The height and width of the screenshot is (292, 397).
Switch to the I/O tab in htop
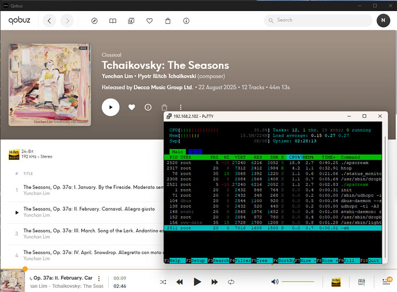pyautogui.click(x=195, y=151)
